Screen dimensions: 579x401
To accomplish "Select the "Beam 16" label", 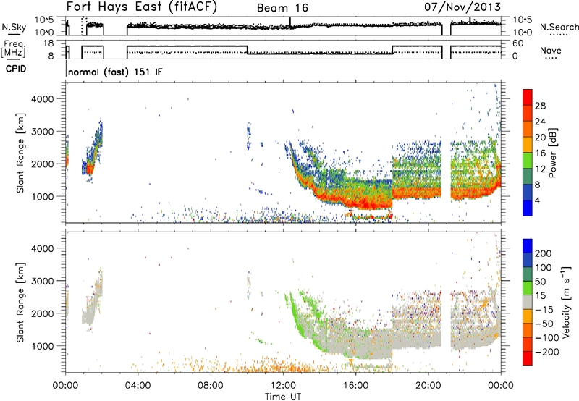I will 282,8.
